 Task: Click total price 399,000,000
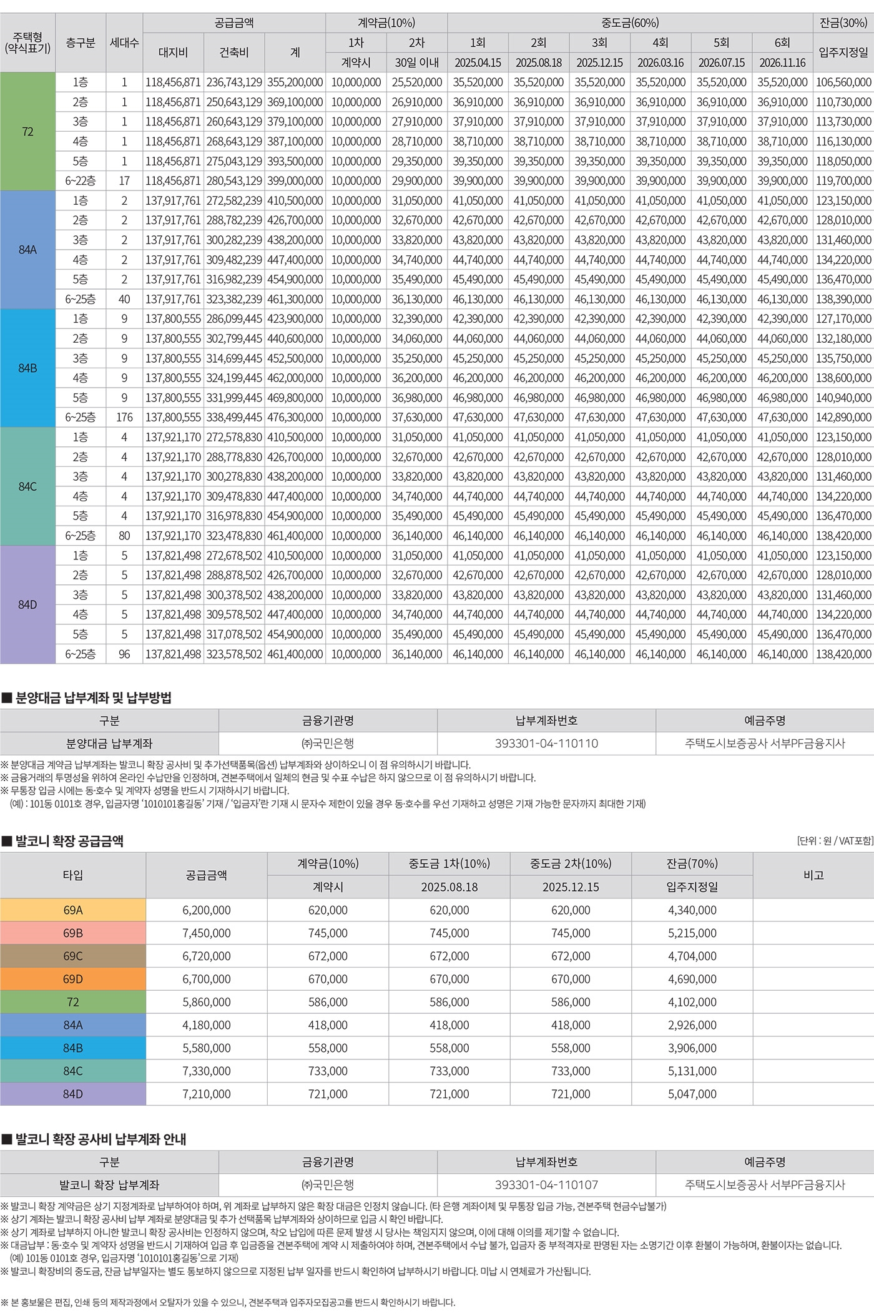point(295,180)
